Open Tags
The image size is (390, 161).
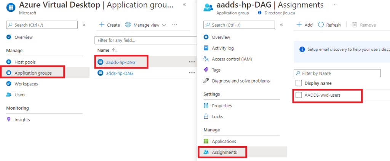[x=216, y=70]
